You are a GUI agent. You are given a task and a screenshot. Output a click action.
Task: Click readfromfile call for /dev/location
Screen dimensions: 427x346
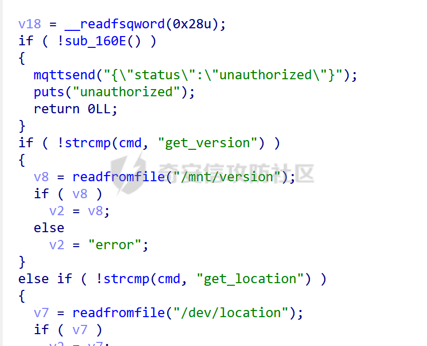click(119, 313)
